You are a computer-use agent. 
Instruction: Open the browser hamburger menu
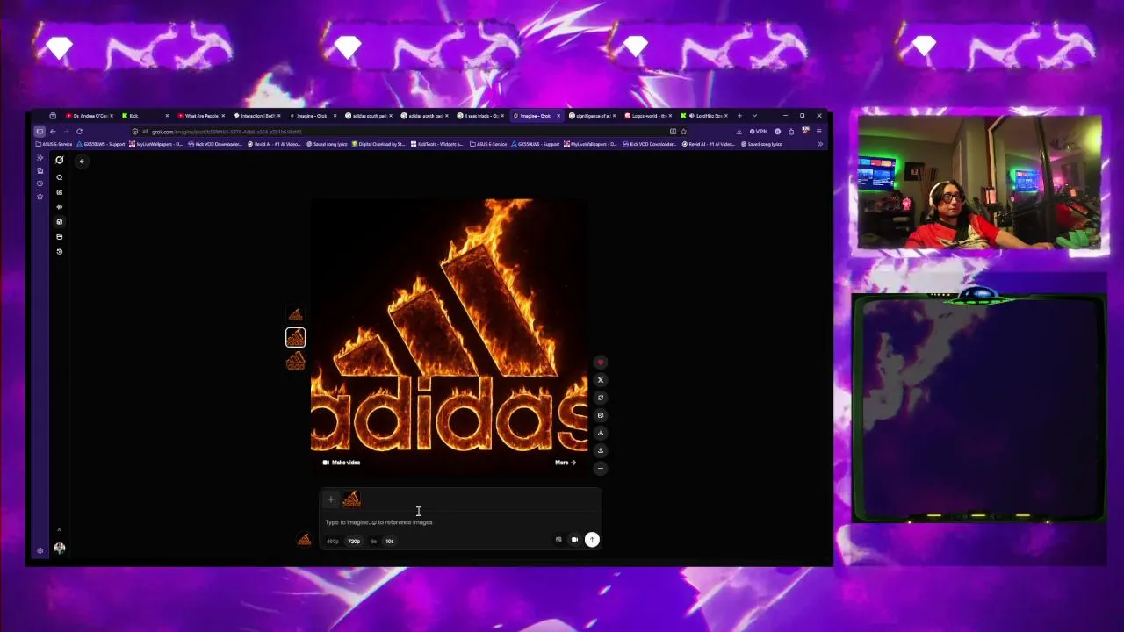point(818,132)
